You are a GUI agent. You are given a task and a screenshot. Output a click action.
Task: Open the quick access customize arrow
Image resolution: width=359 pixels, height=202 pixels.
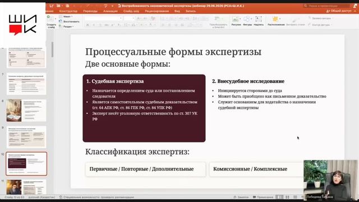pyautogui.click(x=112, y=6)
